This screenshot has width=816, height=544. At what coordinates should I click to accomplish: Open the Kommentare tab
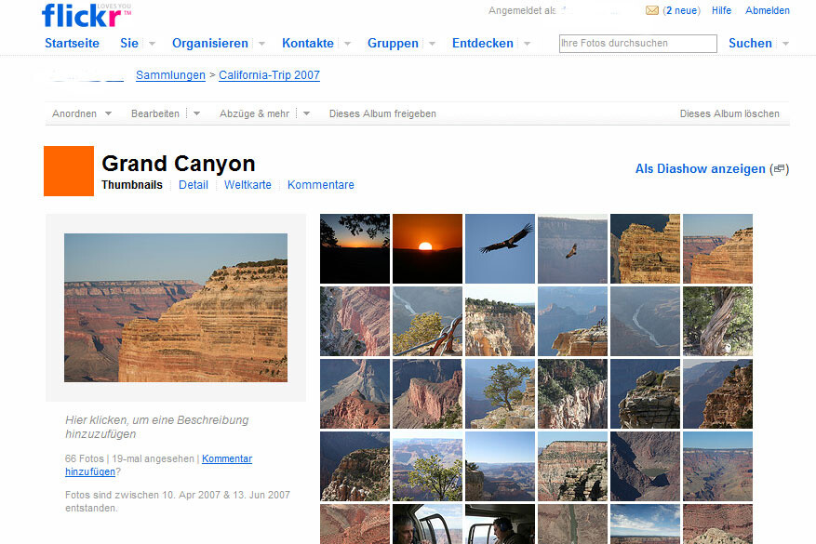[320, 185]
